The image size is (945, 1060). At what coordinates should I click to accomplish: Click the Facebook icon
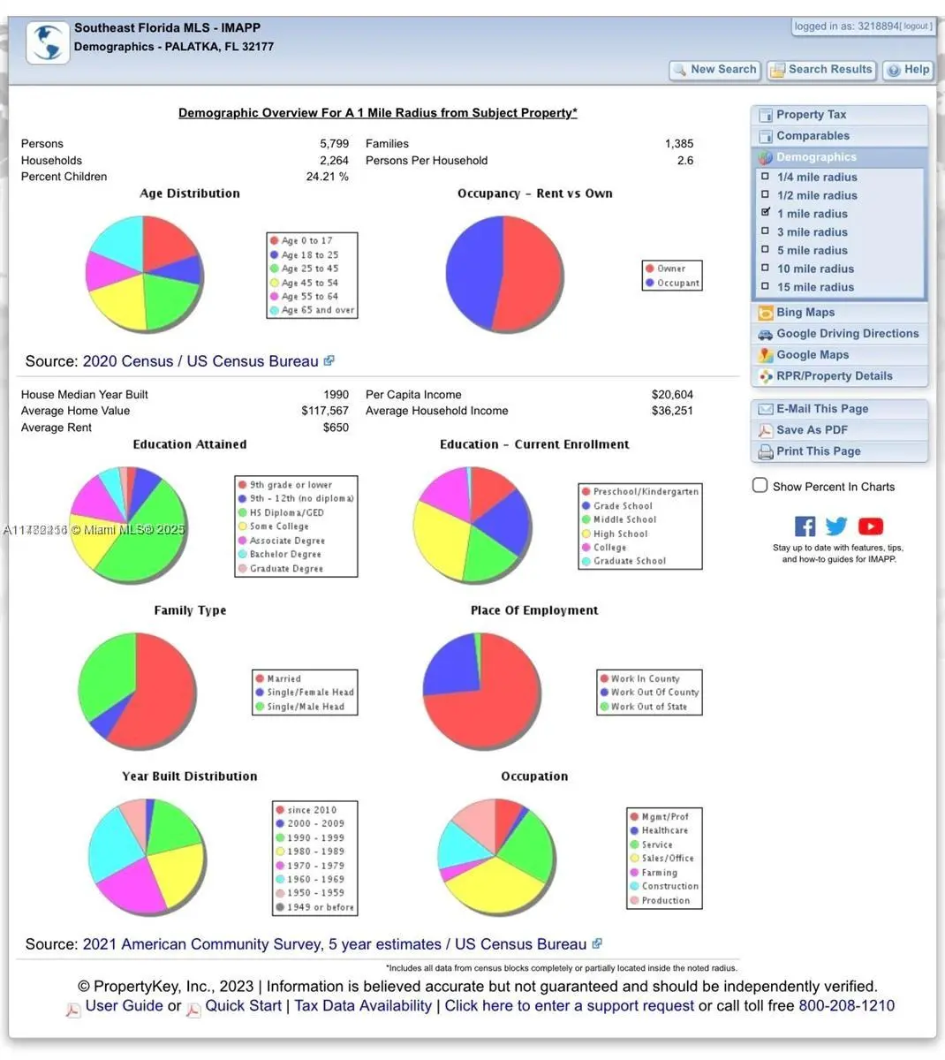[x=805, y=526]
